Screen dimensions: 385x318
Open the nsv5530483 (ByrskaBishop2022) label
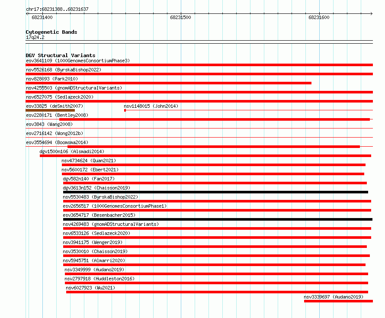click(100, 197)
